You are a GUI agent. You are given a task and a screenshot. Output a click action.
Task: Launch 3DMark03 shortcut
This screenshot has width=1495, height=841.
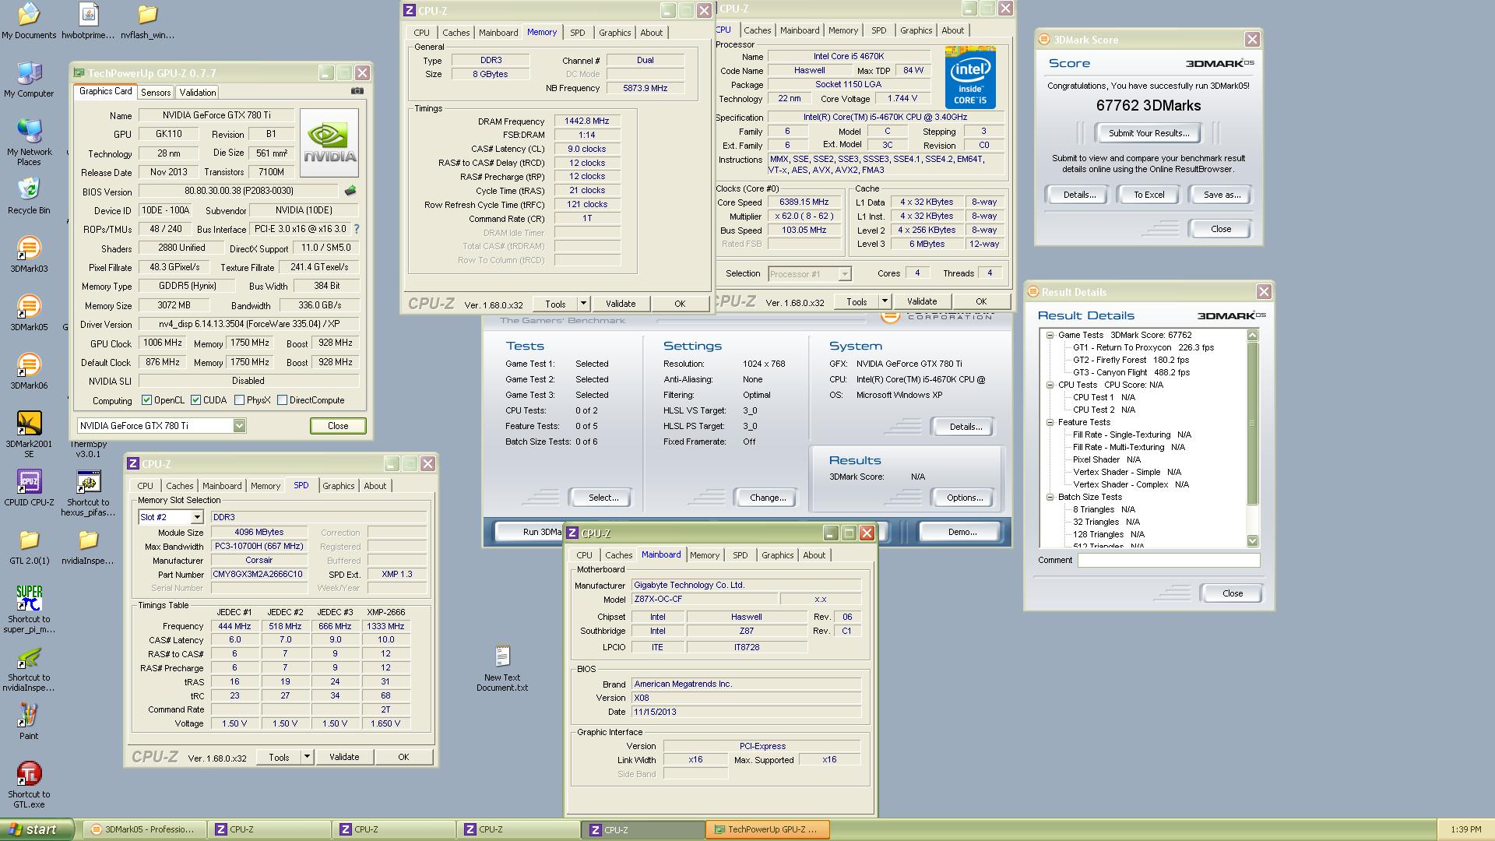point(29,255)
